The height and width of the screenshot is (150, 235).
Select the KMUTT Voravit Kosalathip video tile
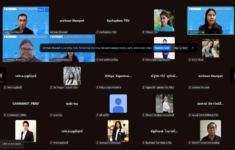click(x=210, y=131)
